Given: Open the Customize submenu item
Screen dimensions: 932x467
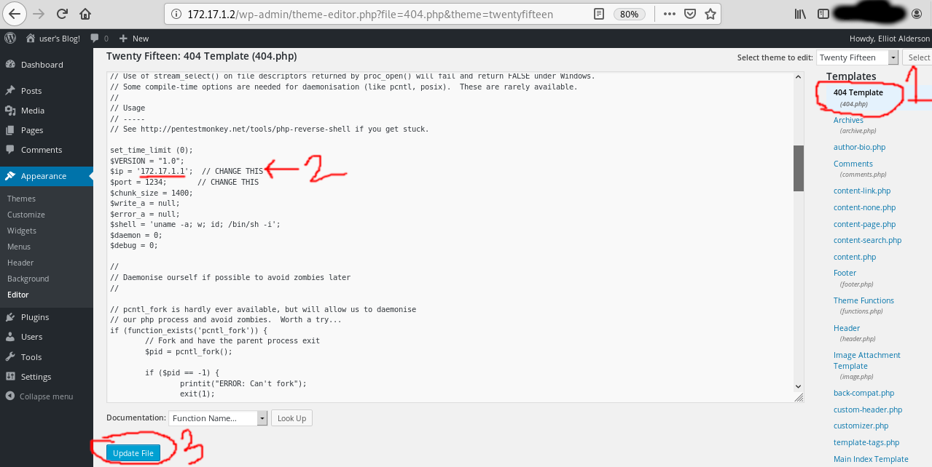Looking at the screenshot, I should pos(26,215).
